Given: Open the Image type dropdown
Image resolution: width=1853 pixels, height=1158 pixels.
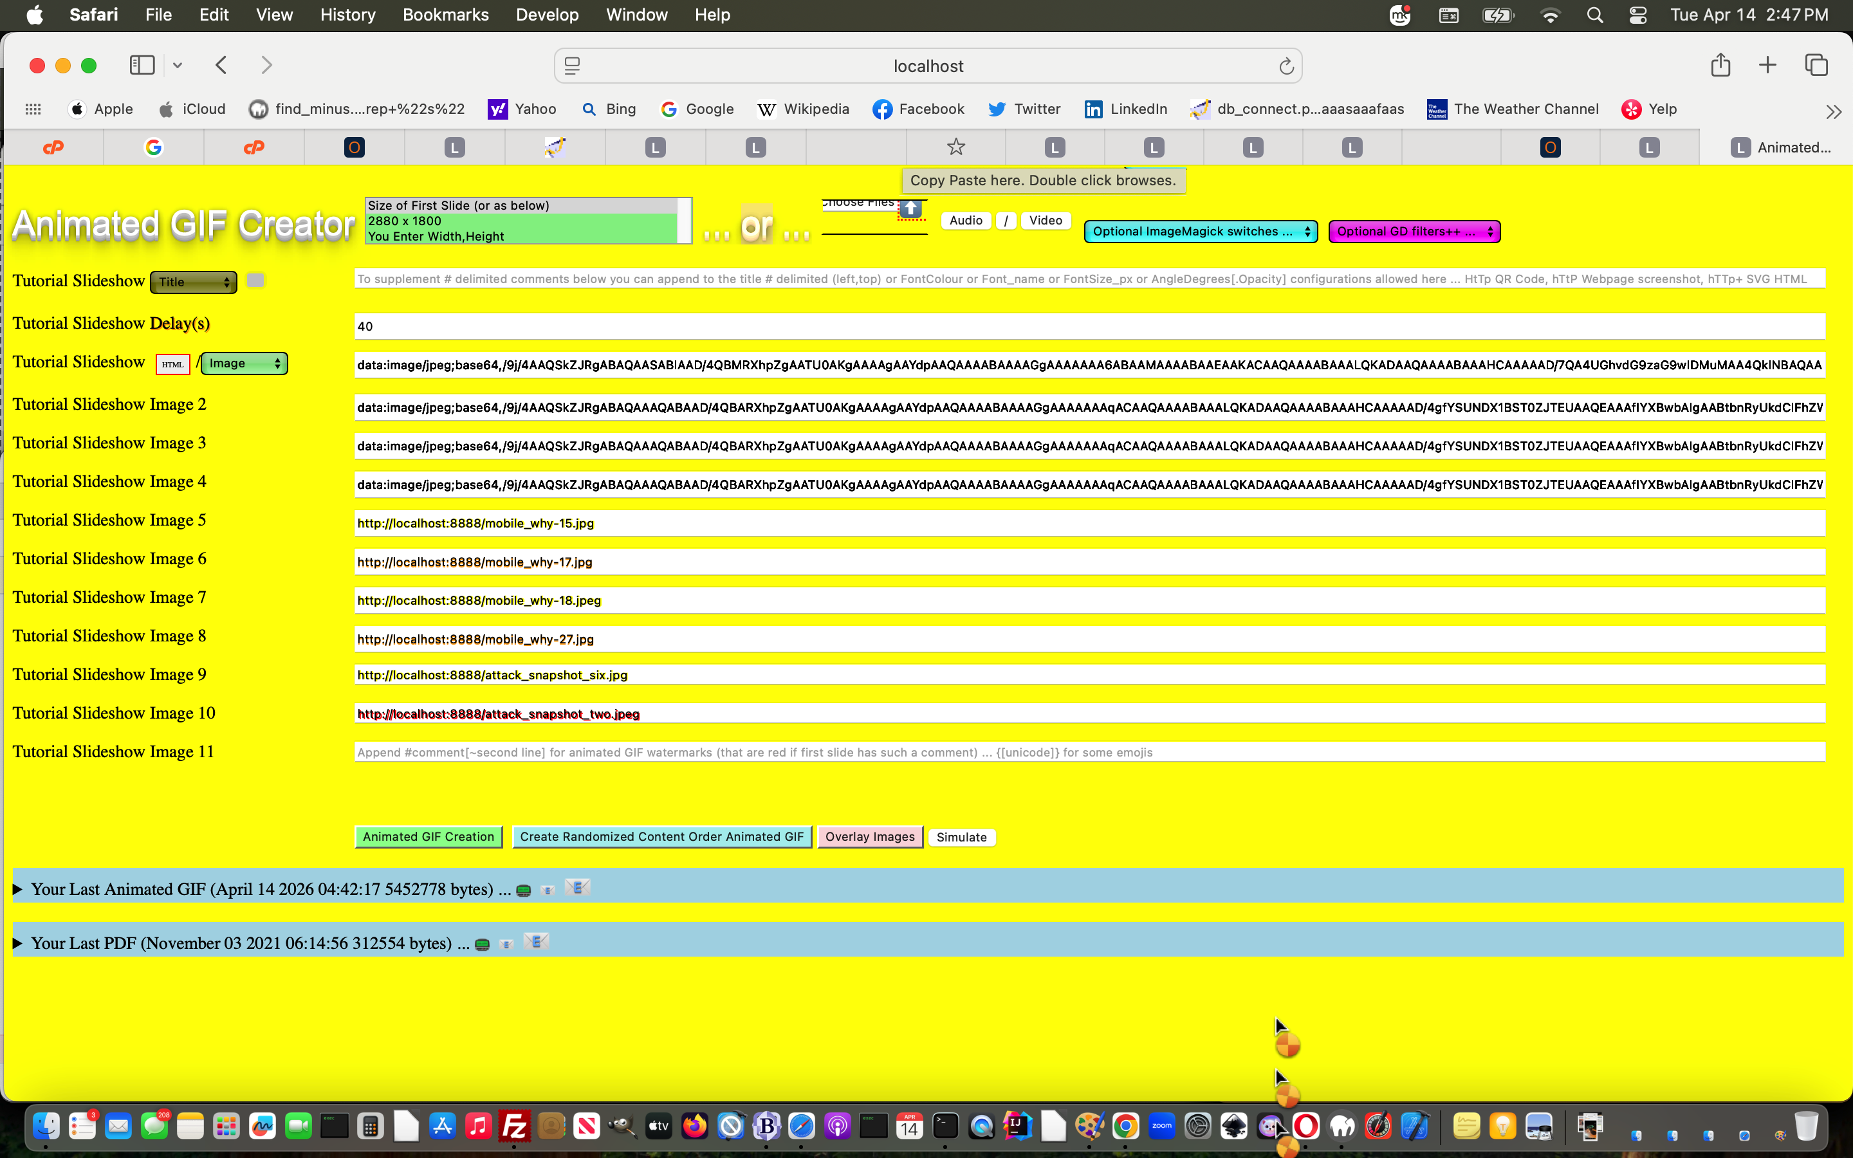Looking at the screenshot, I should (x=243, y=363).
